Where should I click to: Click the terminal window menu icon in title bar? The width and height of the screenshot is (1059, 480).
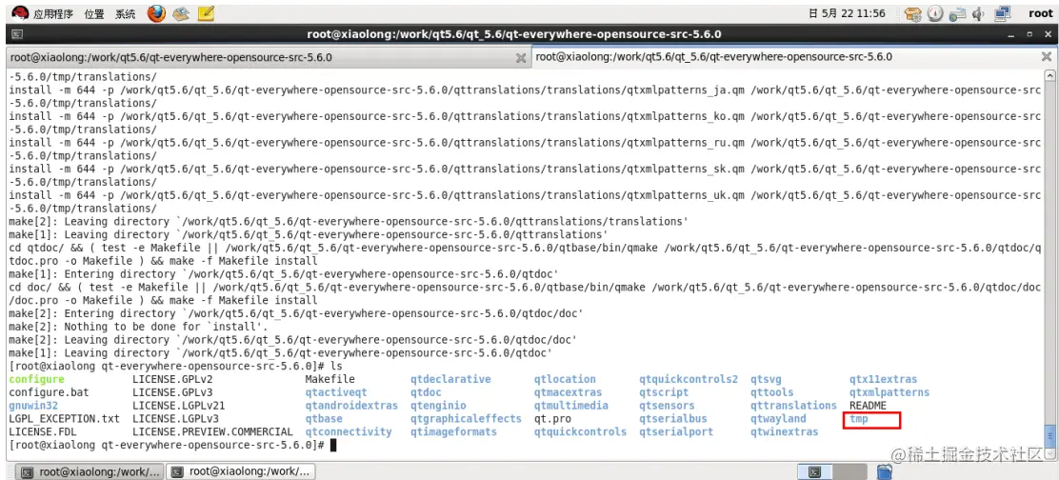(x=18, y=34)
